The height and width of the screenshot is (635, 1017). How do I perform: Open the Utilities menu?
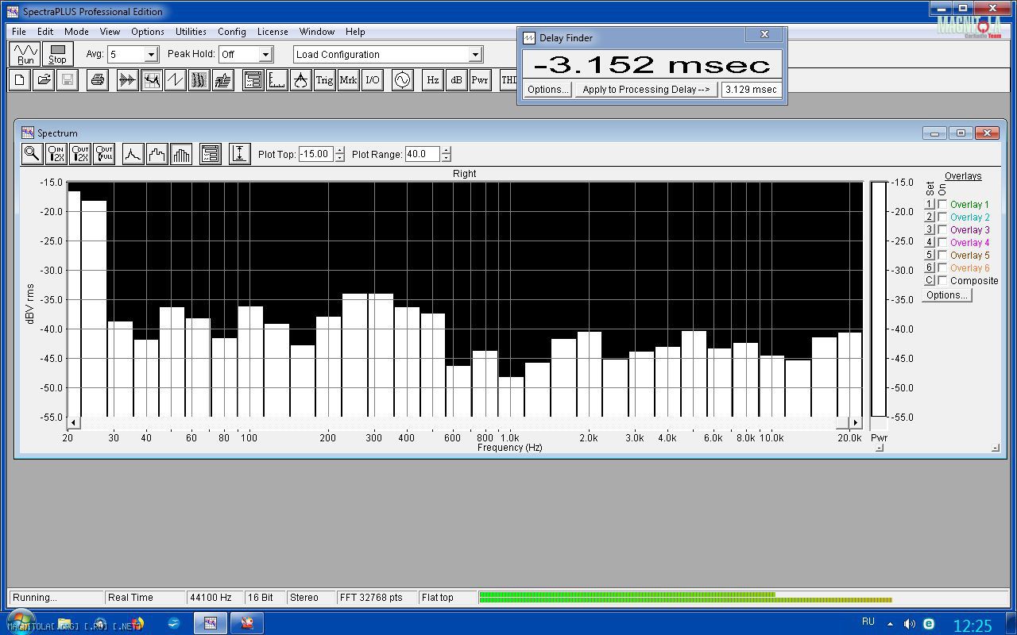coord(191,32)
